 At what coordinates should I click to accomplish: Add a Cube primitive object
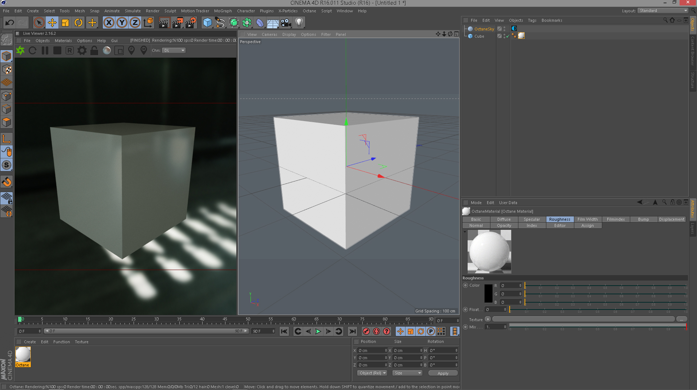(x=207, y=23)
